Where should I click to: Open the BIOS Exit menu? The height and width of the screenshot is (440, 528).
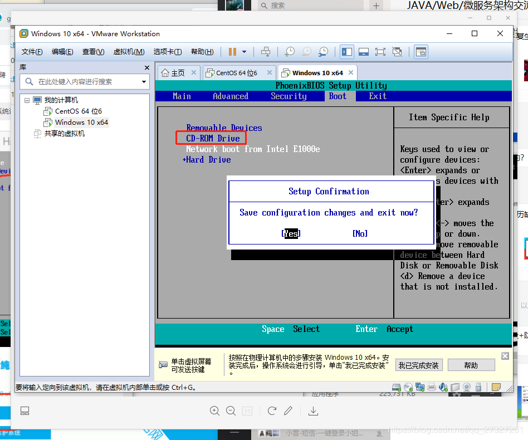pyautogui.click(x=378, y=96)
